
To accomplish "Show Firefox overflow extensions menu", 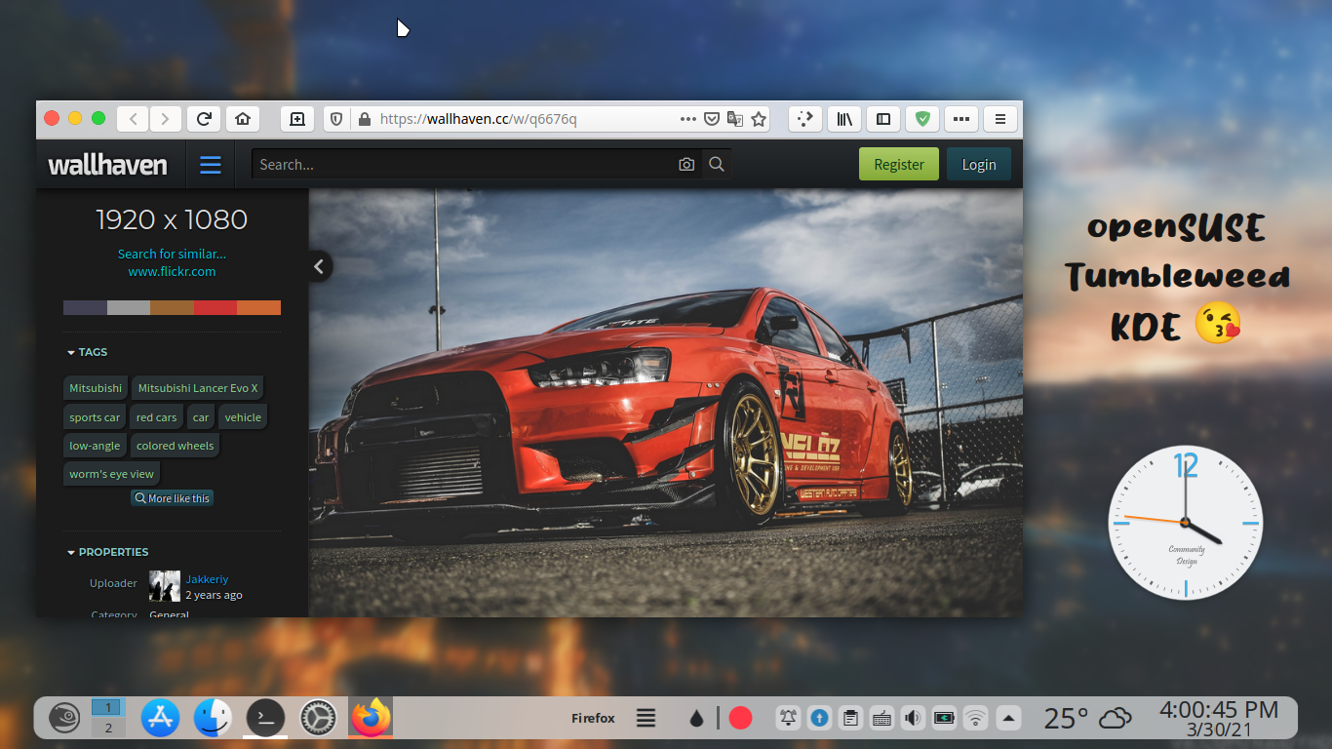I will tap(961, 119).
